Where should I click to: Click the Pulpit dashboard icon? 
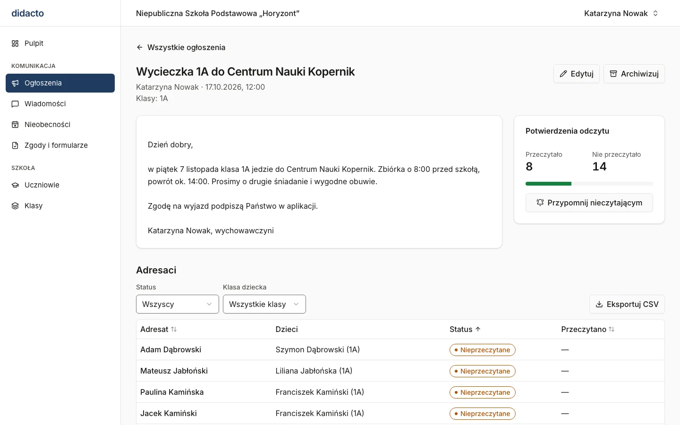(15, 43)
